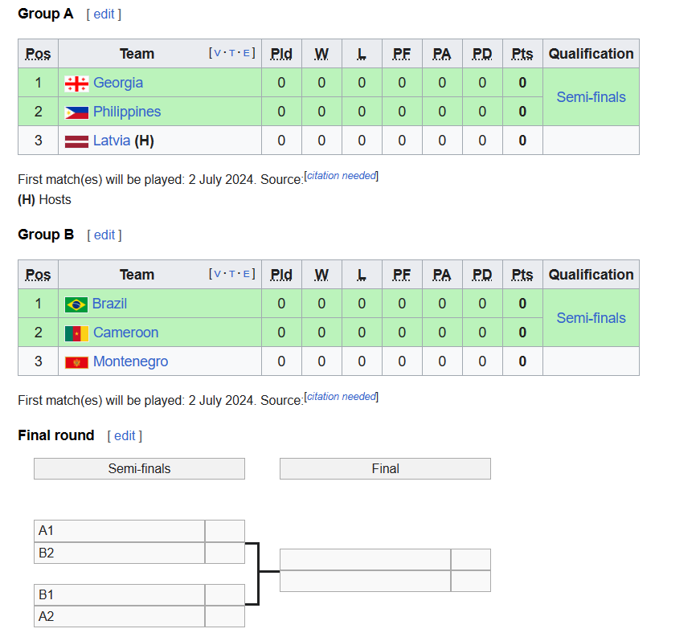This screenshot has height=641, width=700.
Task: Click E (edit) template link in Group B
Action: click(x=246, y=274)
